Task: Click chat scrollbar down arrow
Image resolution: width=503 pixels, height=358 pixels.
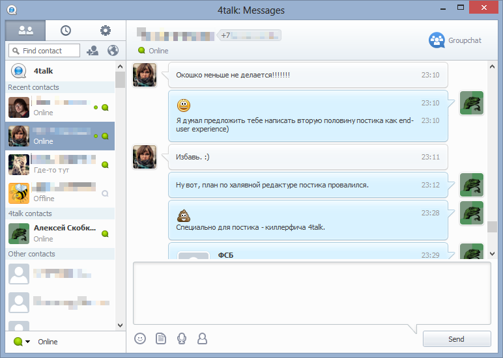Action: tap(492, 254)
